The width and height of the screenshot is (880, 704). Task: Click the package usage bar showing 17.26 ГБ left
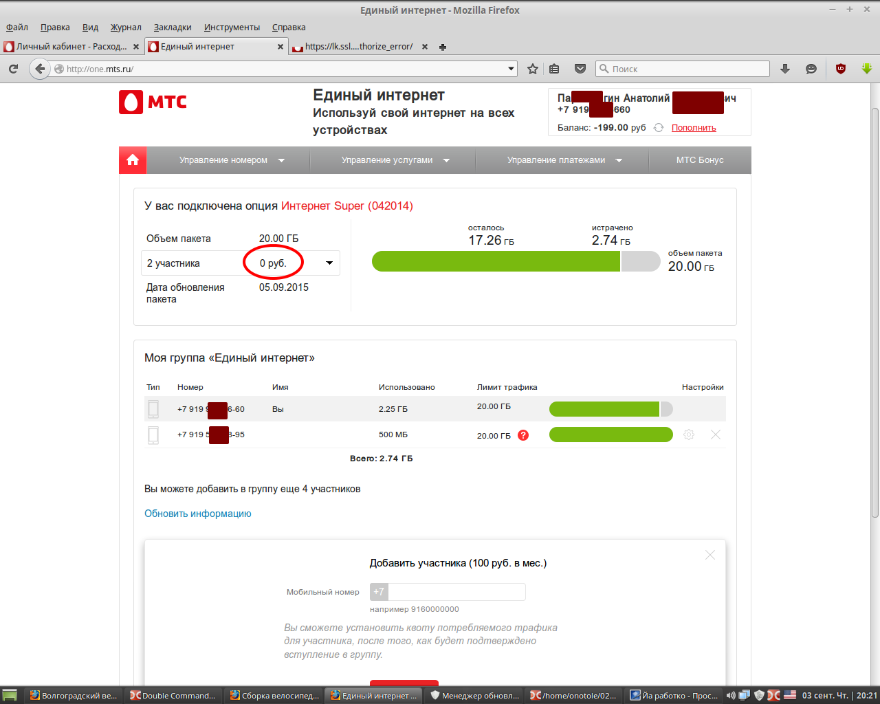click(x=516, y=261)
